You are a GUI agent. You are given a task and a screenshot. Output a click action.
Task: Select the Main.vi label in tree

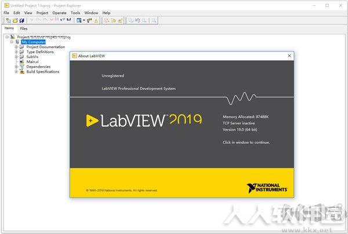[32, 62]
